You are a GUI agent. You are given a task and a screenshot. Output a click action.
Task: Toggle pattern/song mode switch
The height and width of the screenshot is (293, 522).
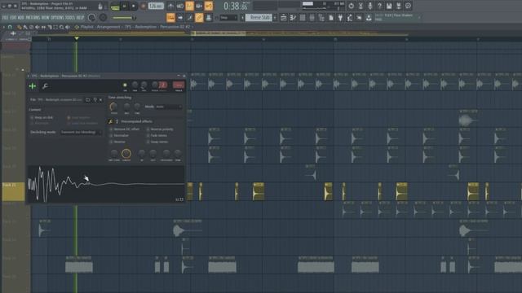click(115, 6)
